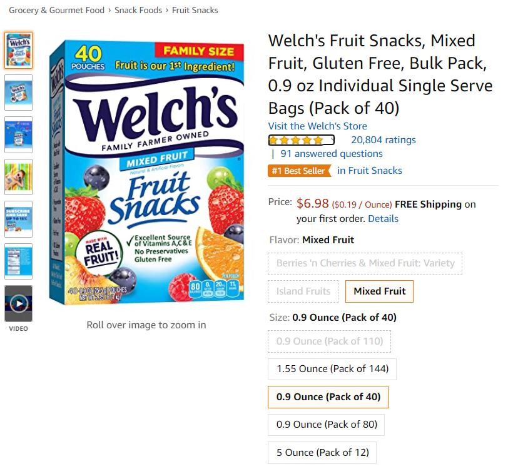This screenshot has height=469, width=508.
Task: Choose the Island Fruits flavor
Action: 303,291
